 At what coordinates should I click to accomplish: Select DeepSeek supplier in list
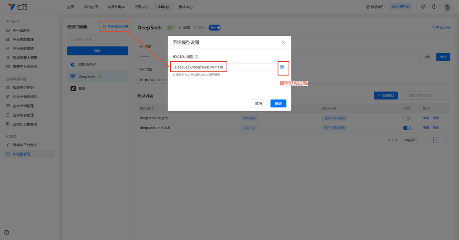click(x=98, y=76)
